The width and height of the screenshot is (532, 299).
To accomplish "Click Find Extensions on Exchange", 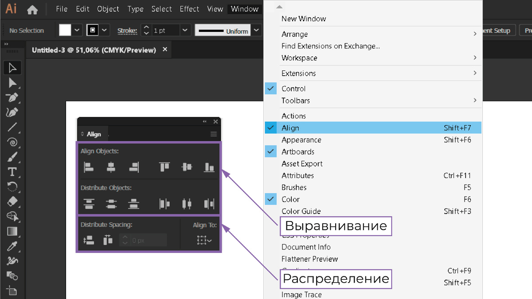I will pos(331,46).
